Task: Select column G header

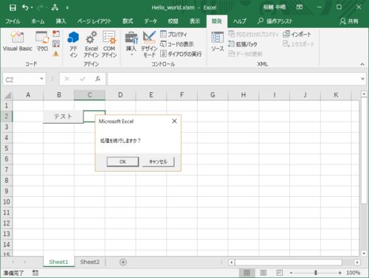Action: pyautogui.click(x=213, y=95)
